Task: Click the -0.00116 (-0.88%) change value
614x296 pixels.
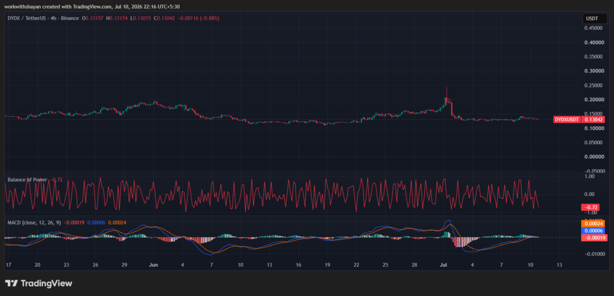Action: click(198, 18)
